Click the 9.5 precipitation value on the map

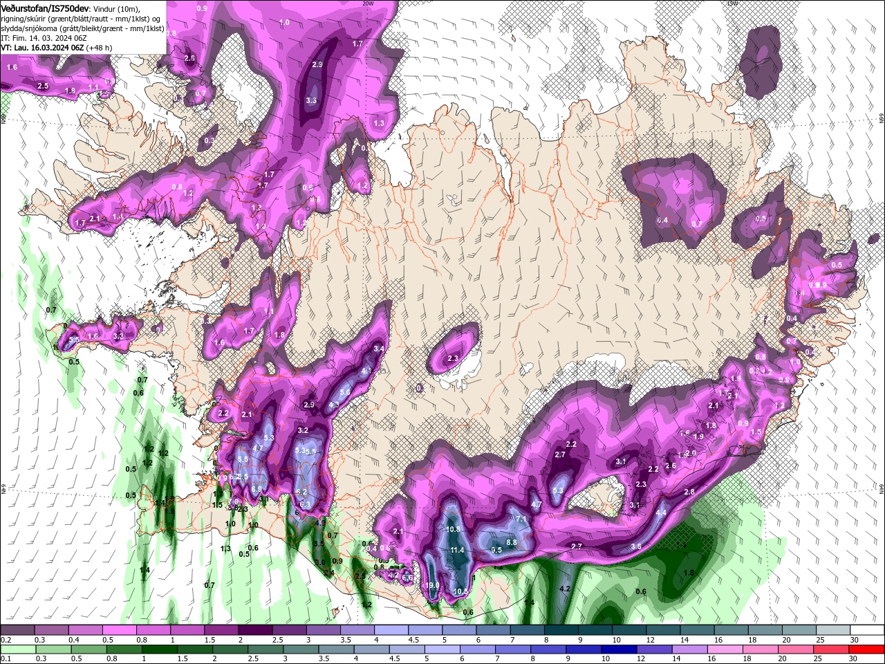[x=496, y=550]
